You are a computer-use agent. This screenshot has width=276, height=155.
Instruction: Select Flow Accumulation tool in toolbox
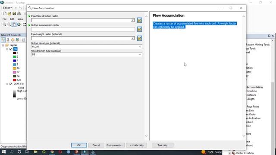click(x=254, y=87)
